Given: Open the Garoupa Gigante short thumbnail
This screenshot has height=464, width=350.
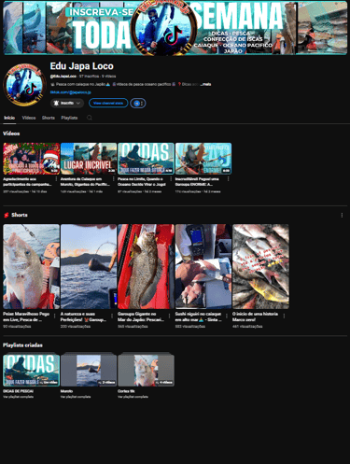Looking at the screenshot, I should (x=146, y=267).
